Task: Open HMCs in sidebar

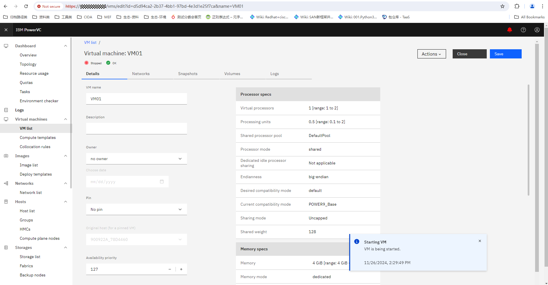Action: [25, 229]
